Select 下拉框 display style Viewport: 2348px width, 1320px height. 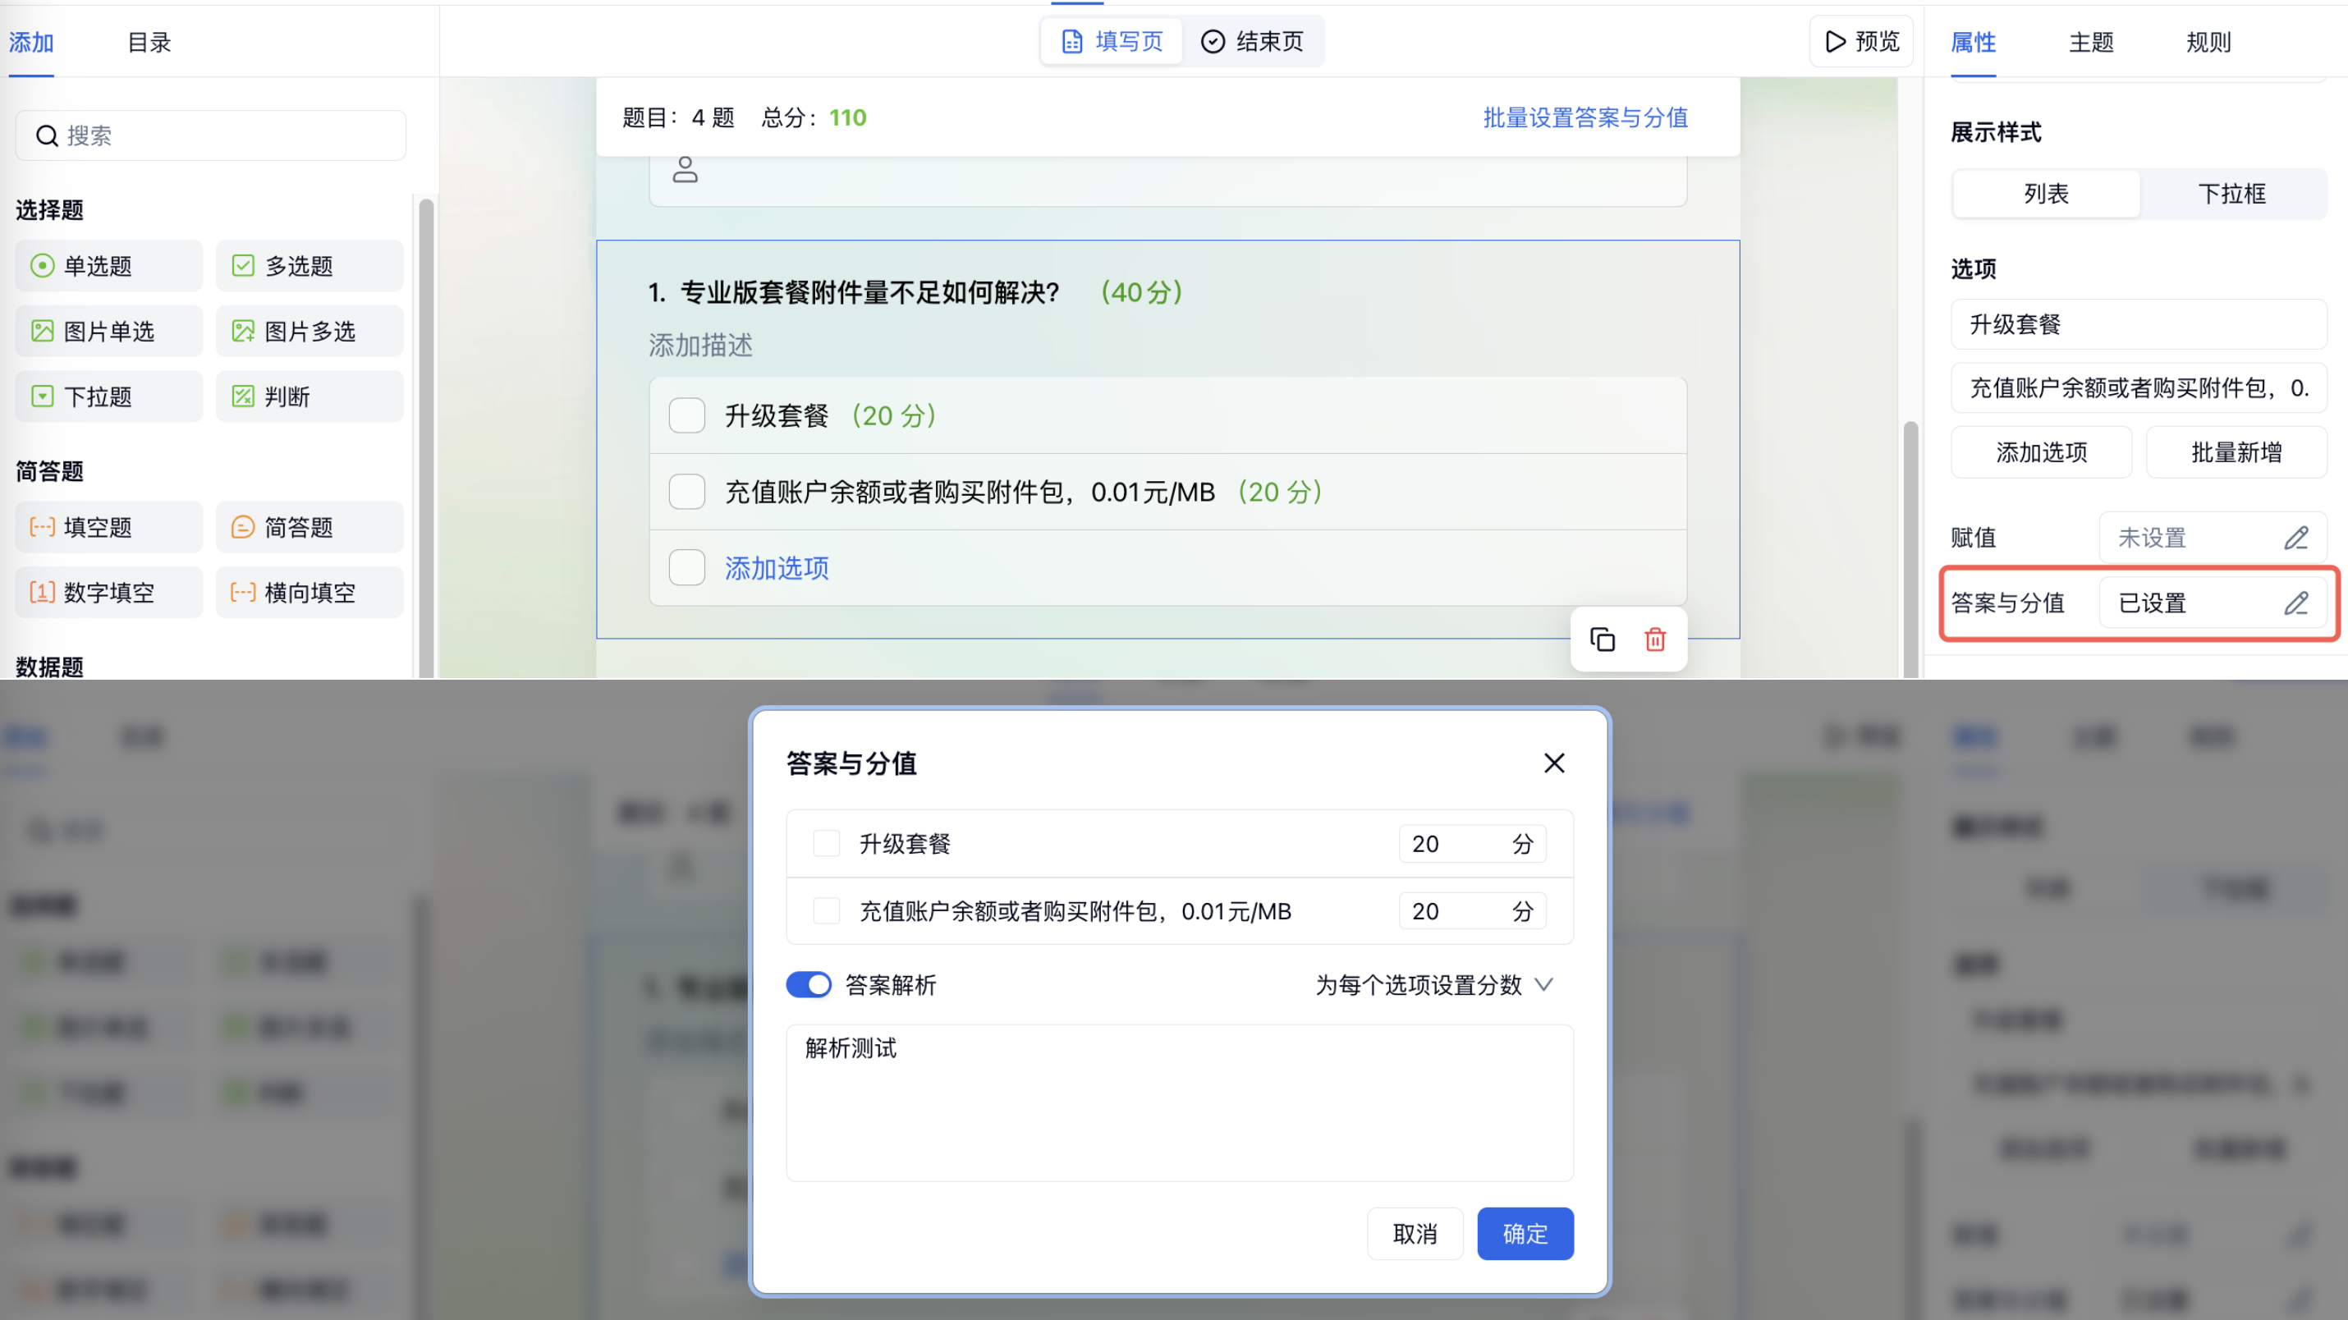[2232, 193]
